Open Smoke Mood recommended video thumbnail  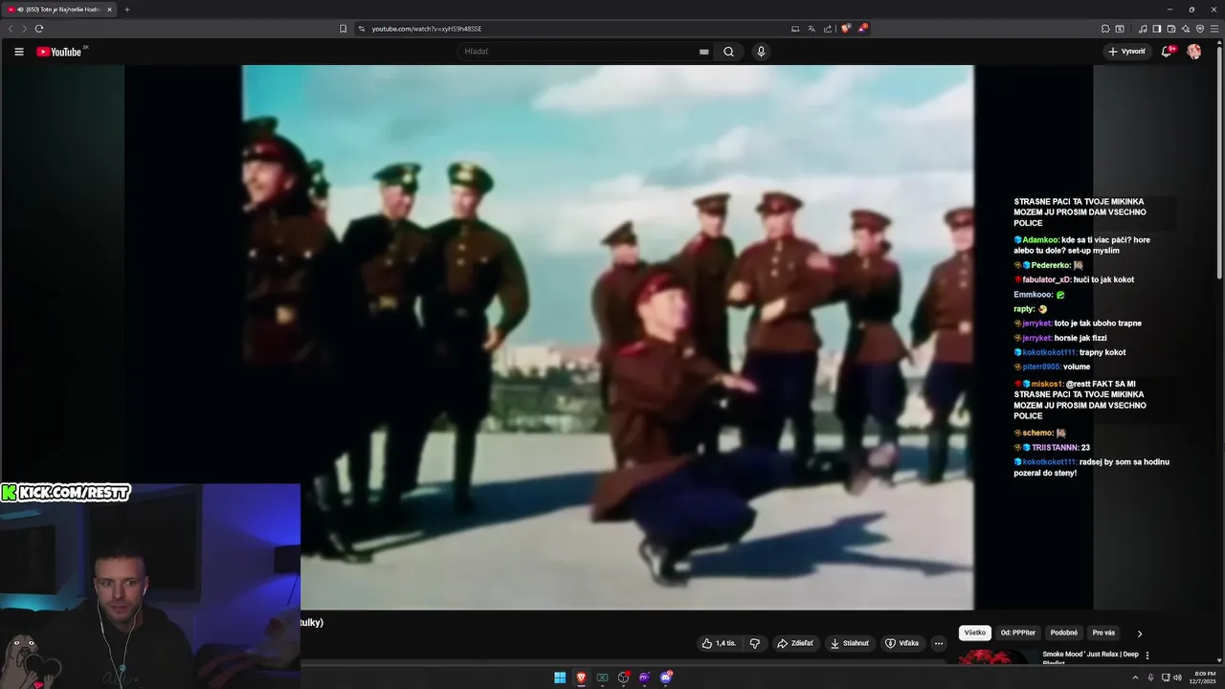996,656
